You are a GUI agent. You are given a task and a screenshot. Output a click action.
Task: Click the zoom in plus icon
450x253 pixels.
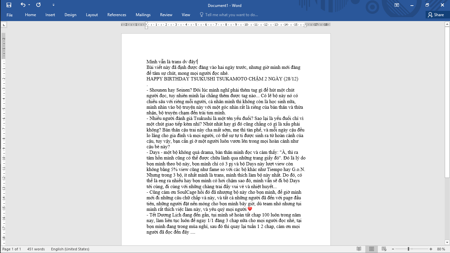pos(431,249)
